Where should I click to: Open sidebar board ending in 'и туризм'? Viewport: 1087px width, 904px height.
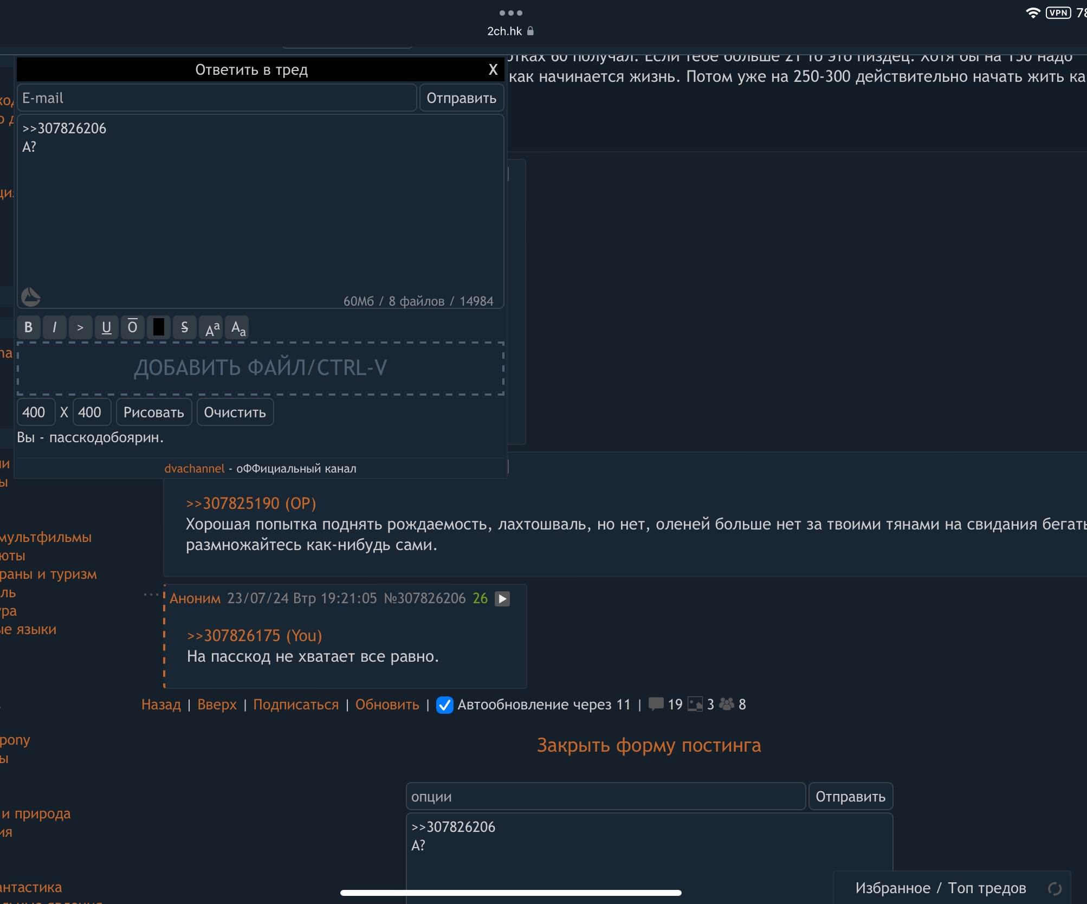pyautogui.click(x=48, y=574)
